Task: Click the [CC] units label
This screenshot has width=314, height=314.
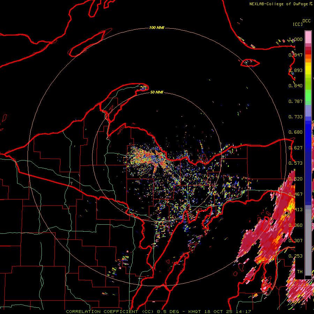Action: pos(298,24)
